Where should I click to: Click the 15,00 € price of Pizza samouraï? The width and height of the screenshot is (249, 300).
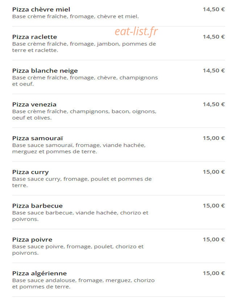214,138
